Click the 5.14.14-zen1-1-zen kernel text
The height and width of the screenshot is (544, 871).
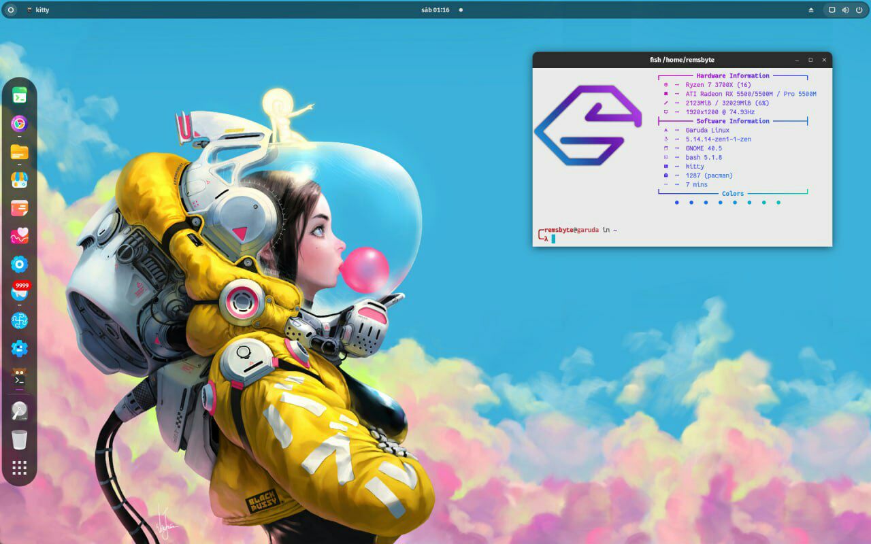coord(718,139)
